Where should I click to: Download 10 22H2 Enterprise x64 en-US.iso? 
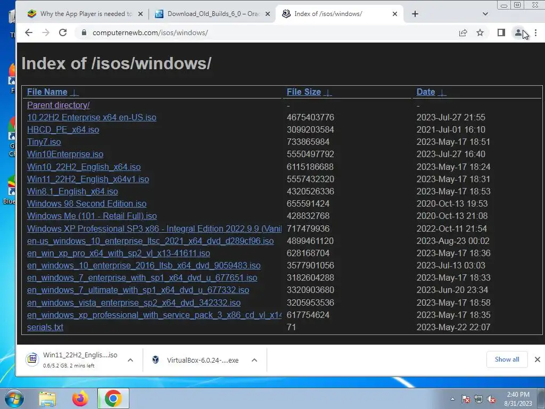pyautogui.click(x=92, y=117)
